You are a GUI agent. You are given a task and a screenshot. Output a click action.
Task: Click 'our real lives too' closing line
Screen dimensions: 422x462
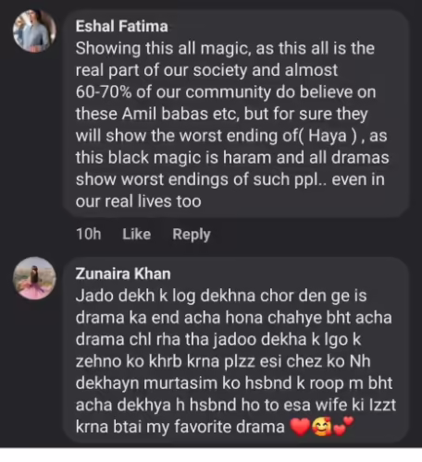139,201
